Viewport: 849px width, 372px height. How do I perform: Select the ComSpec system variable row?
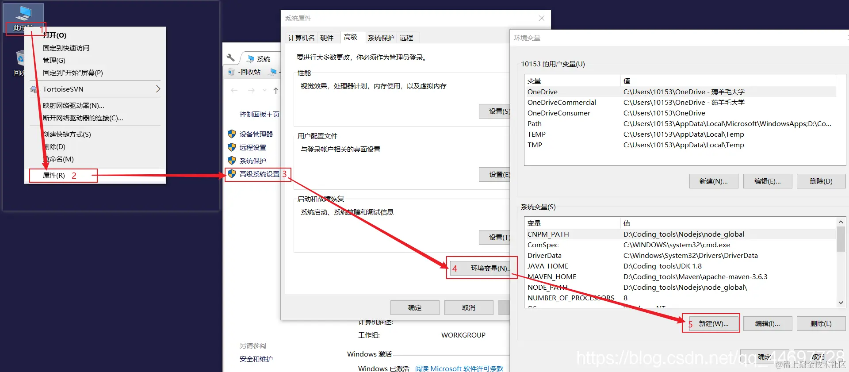[681, 245]
